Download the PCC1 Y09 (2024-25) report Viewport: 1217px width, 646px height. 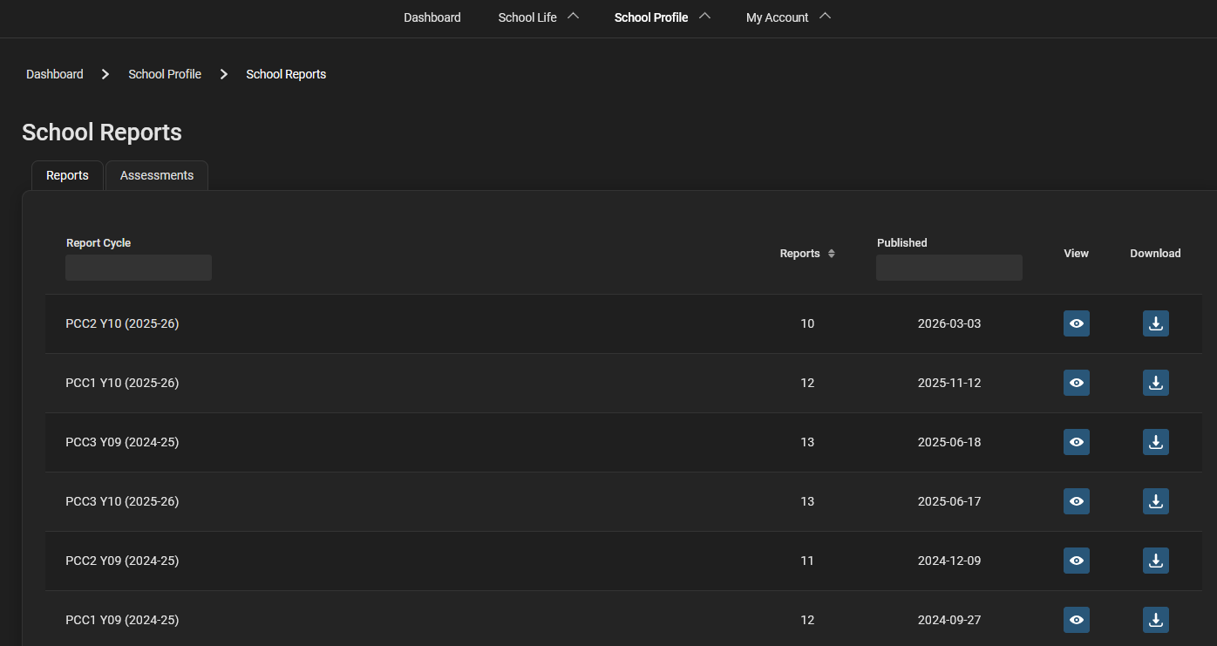pyautogui.click(x=1156, y=620)
